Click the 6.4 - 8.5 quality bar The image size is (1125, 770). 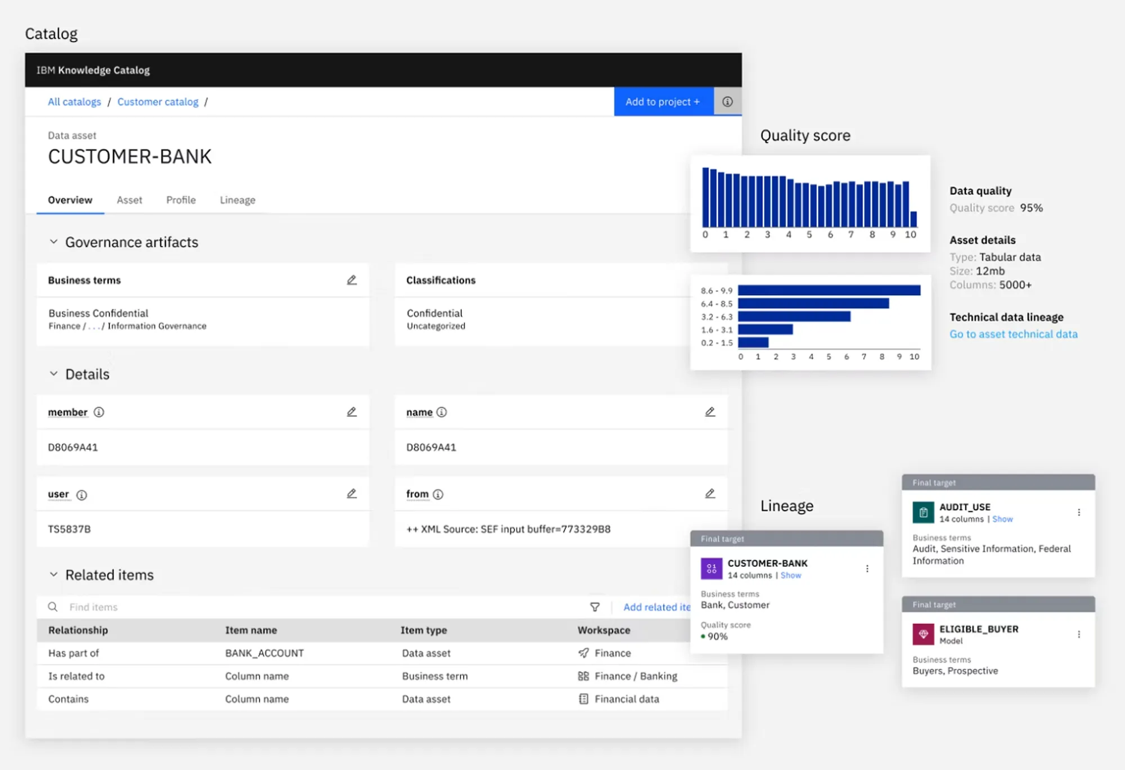[x=813, y=304]
